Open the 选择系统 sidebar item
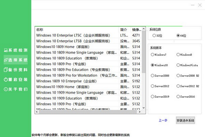205x137 pixels. click(x=16, y=60)
